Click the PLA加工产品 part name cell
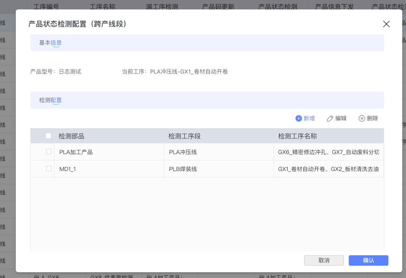 tap(76, 152)
